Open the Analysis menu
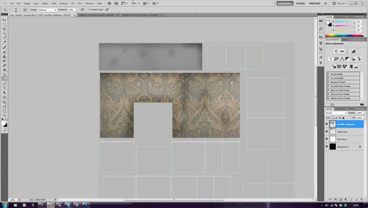Image resolution: width=368 pixels, height=208 pixels. (x=63, y=3)
